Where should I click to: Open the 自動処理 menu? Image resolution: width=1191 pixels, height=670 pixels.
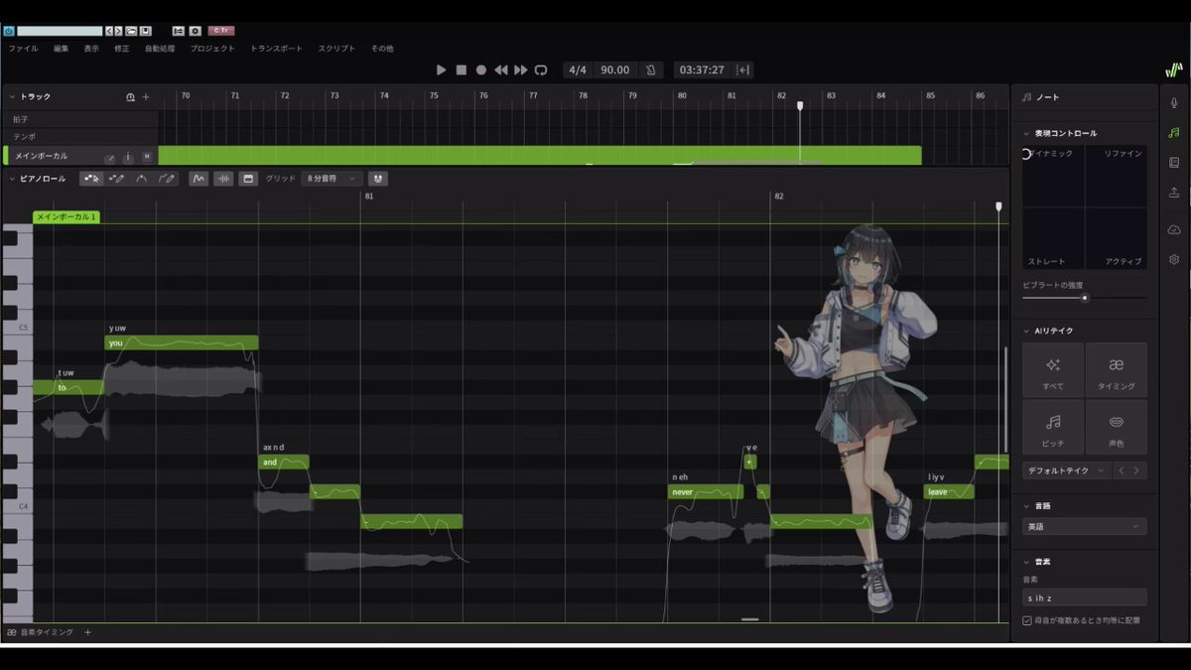[160, 48]
